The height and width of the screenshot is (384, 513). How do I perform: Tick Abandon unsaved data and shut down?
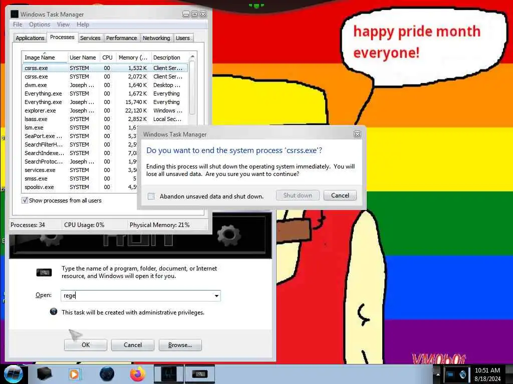point(151,196)
